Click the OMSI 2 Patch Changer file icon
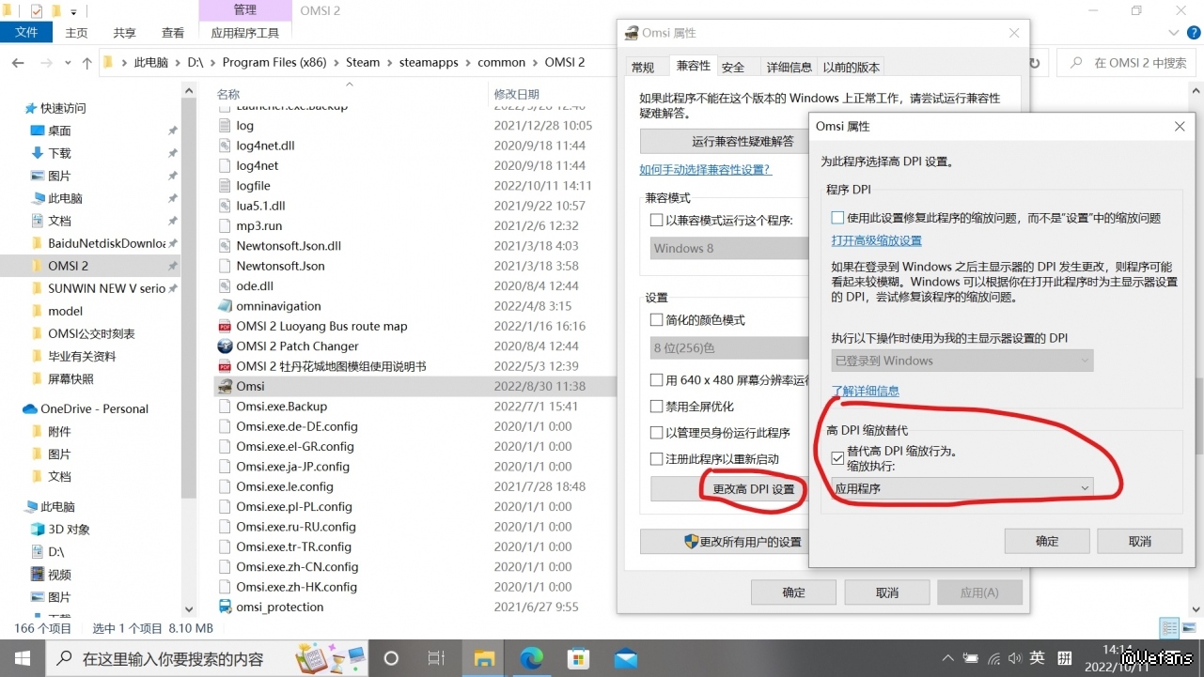Viewport: 1204px width, 677px height. pos(225,346)
